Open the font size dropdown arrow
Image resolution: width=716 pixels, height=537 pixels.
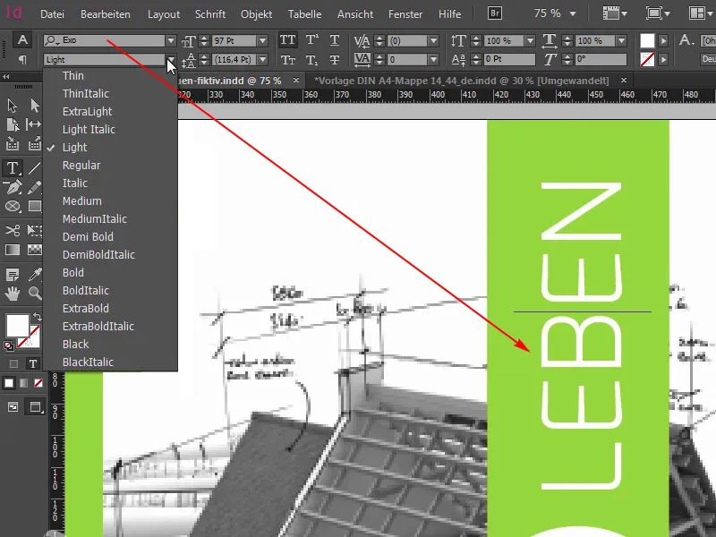262,40
